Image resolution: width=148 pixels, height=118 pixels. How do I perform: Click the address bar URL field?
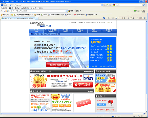tap(55, 5)
